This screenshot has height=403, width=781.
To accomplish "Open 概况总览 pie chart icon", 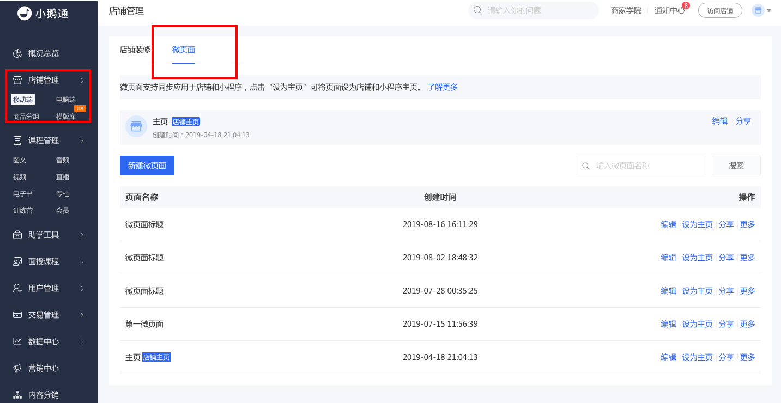I will [17, 53].
